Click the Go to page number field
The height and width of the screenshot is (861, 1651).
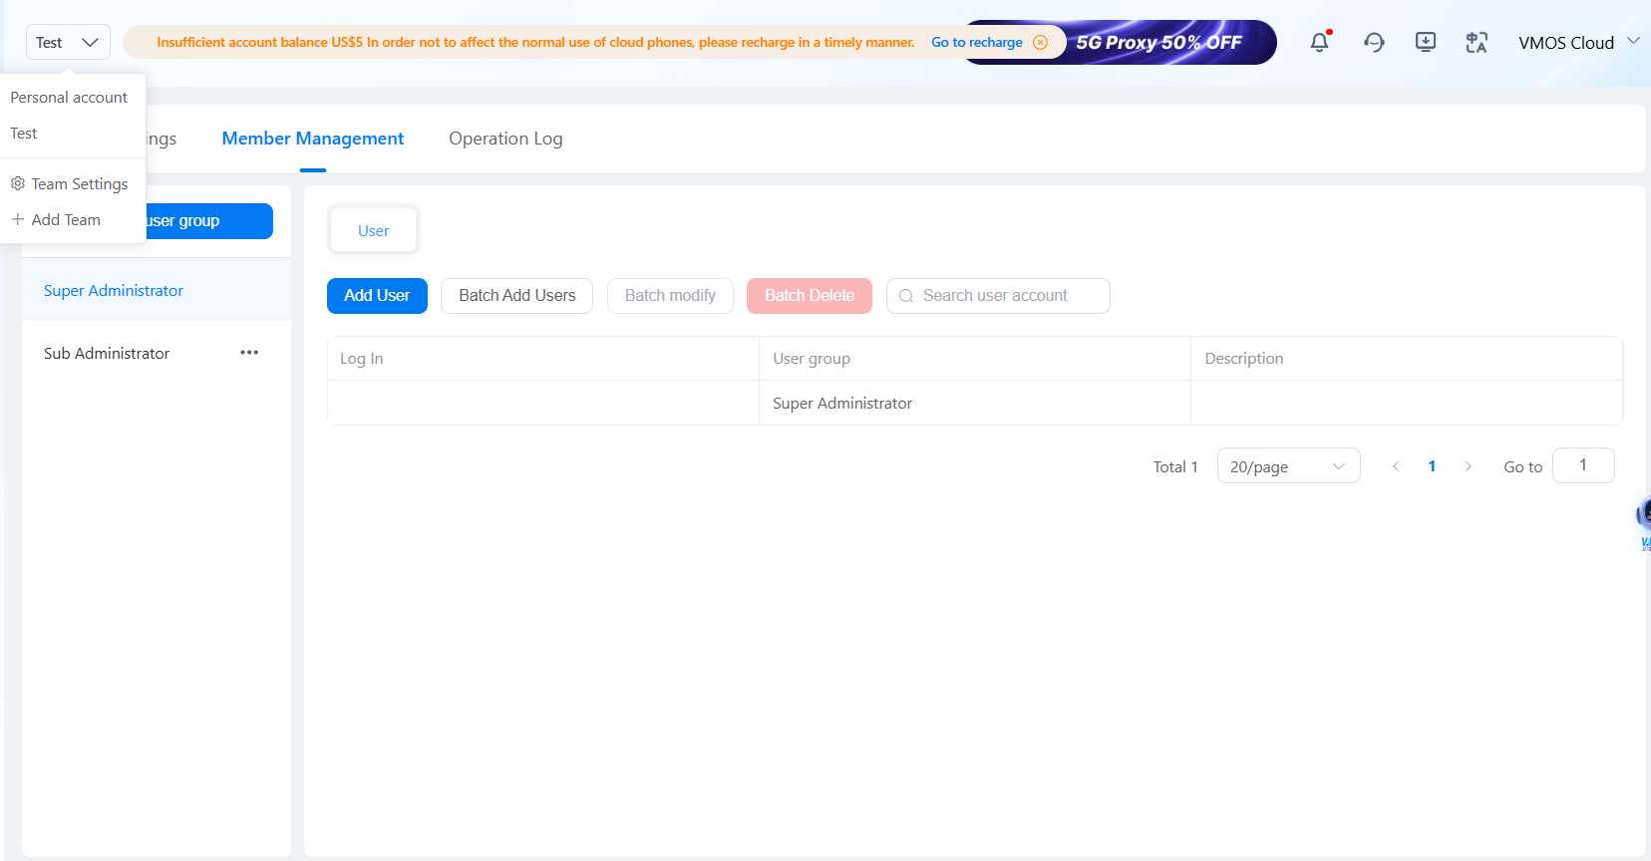[1583, 465]
